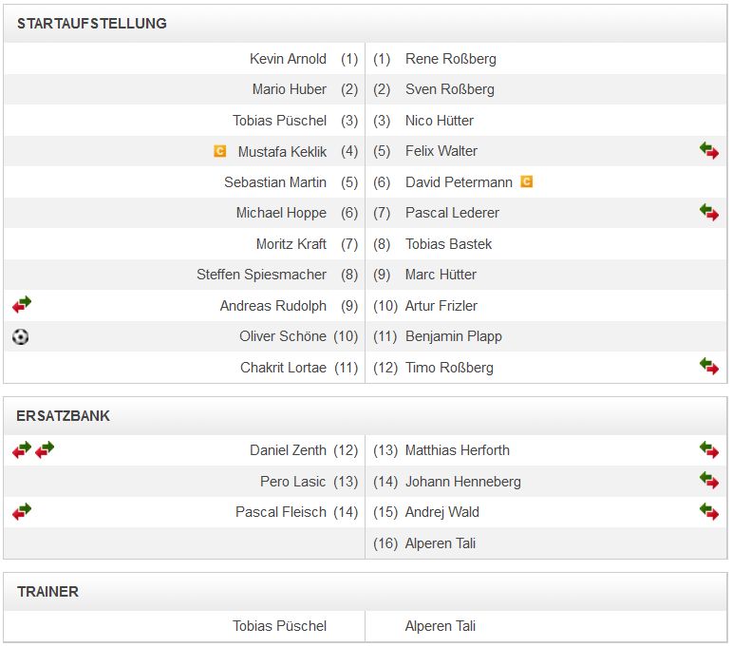Click captain badge beside David Petermann
Viewport: 732px width, 647px height.
[x=526, y=181]
